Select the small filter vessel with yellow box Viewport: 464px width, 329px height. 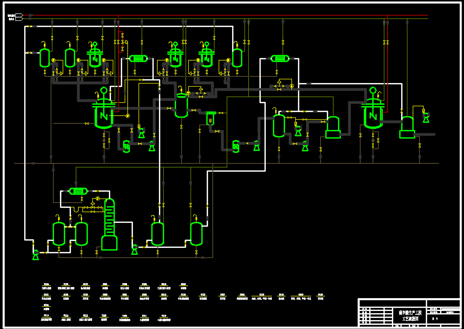tap(210, 119)
